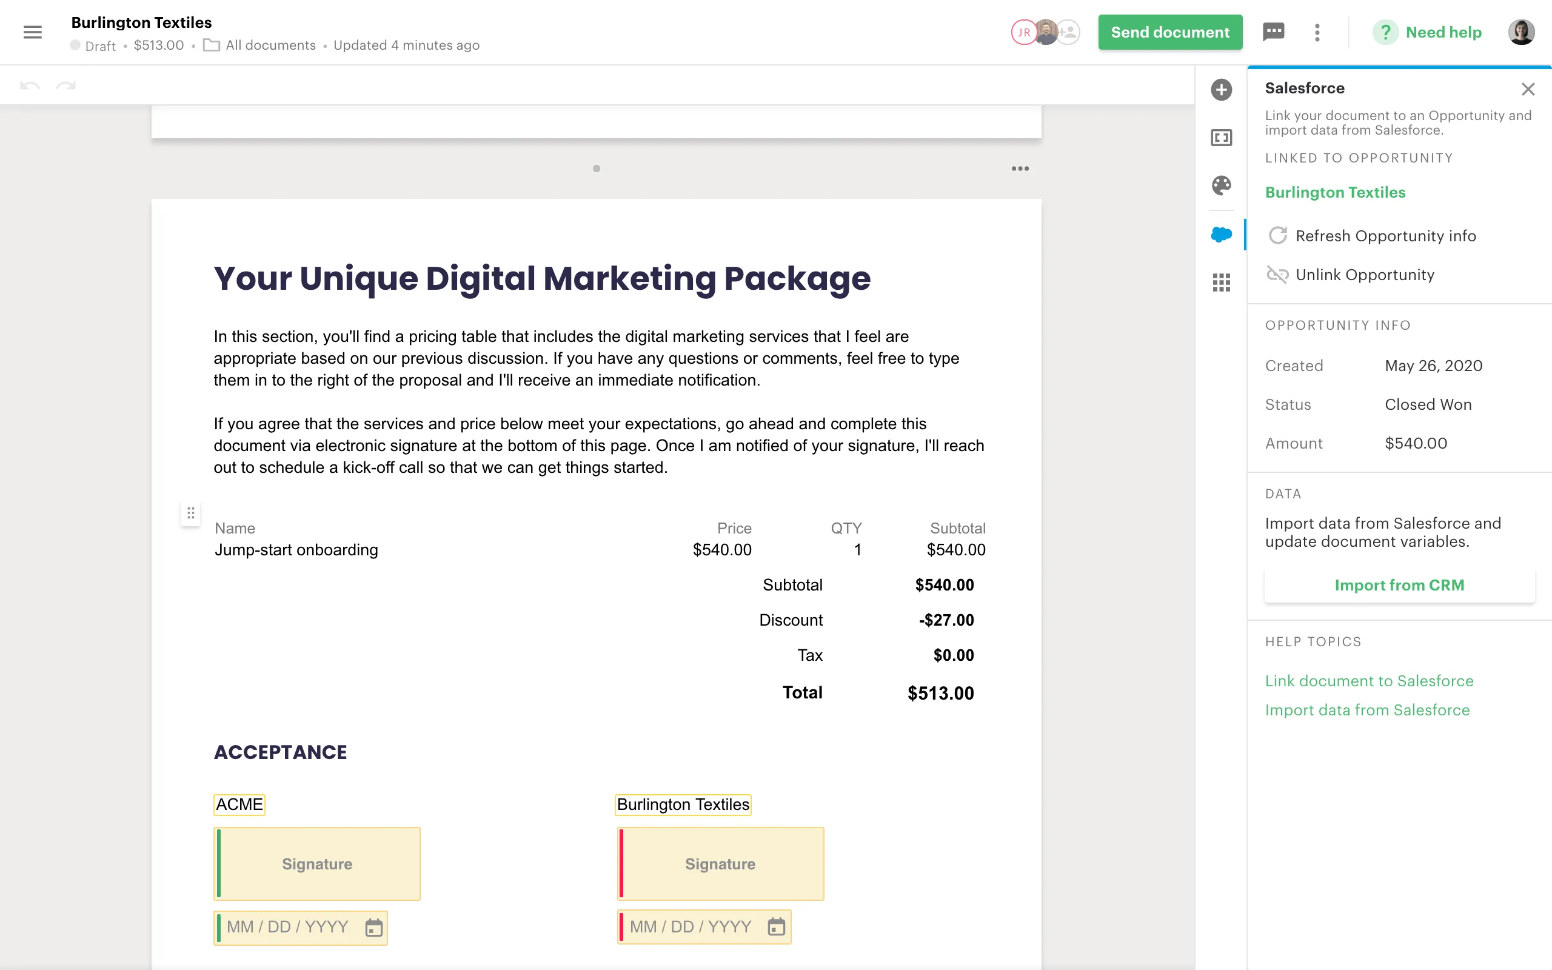Click the Burlington Textiles date input

click(704, 926)
